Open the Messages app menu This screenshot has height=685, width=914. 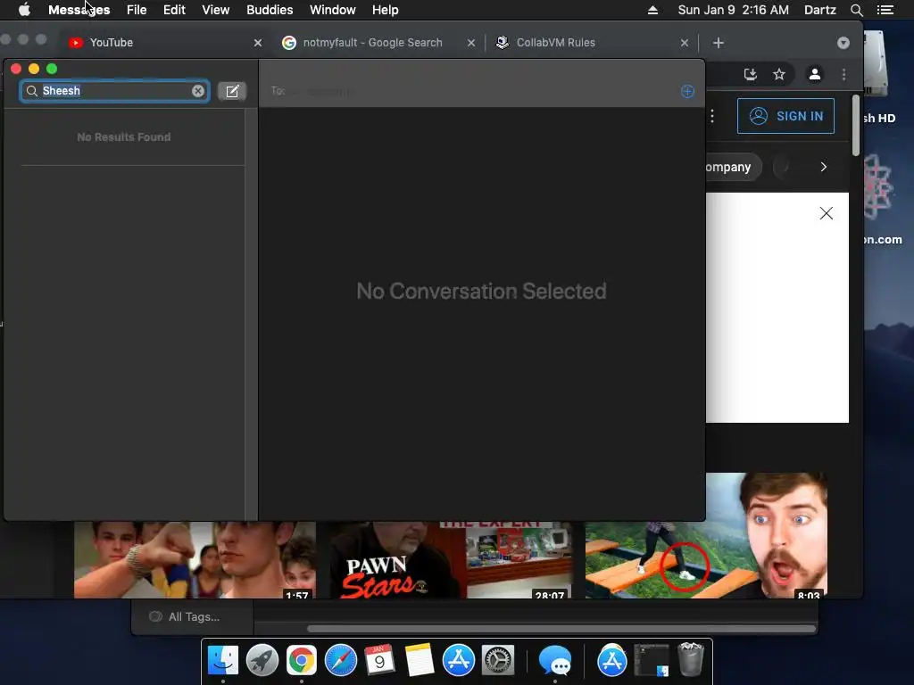[x=79, y=10]
